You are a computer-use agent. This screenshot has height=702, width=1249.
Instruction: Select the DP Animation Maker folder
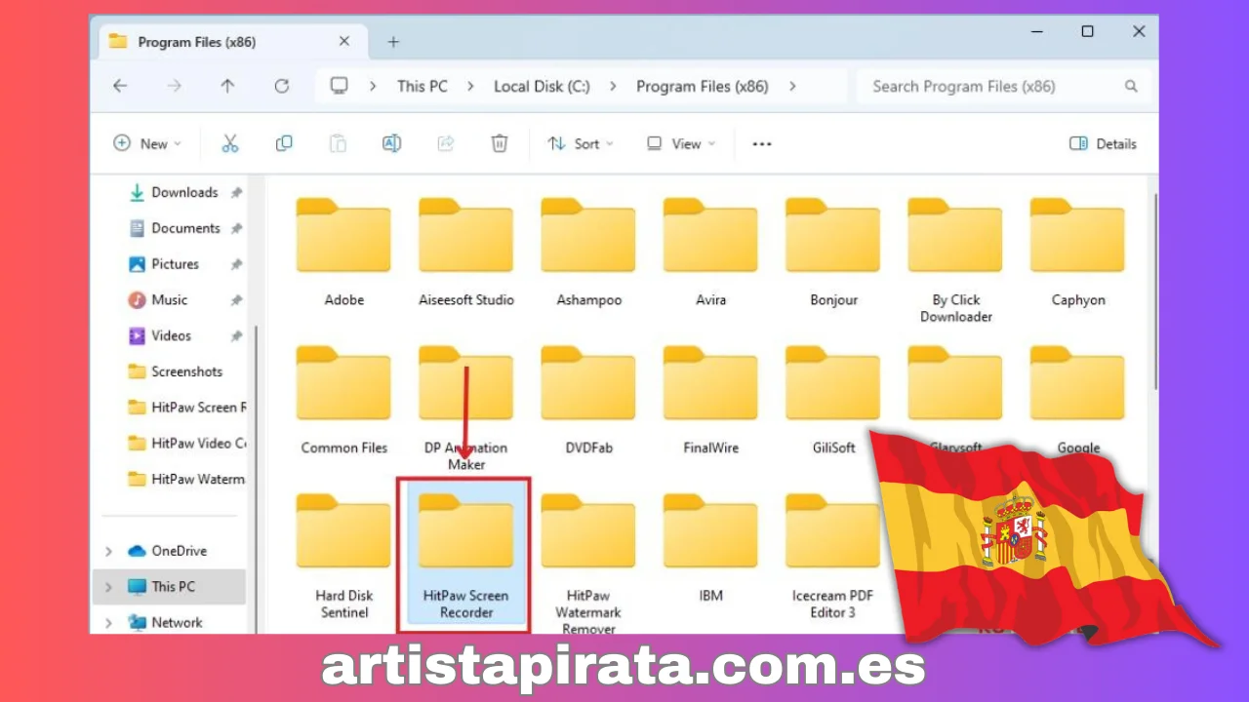pyautogui.click(x=466, y=408)
